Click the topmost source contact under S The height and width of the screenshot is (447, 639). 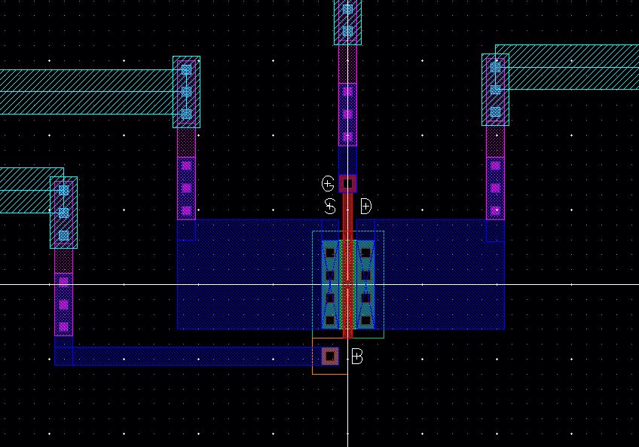pos(330,253)
